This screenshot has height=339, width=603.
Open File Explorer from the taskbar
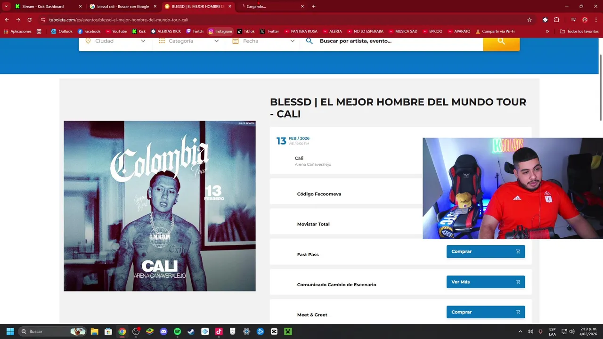point(94,331)
